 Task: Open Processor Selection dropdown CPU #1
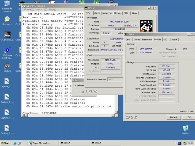point(115,79)
